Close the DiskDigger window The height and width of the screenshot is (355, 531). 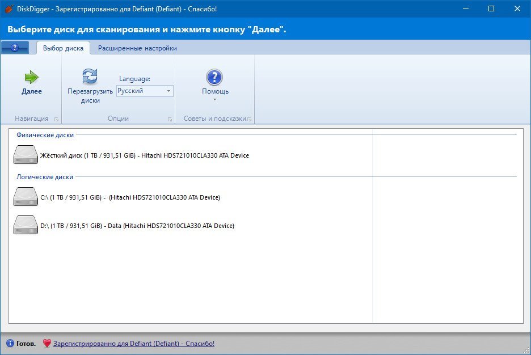517,9
